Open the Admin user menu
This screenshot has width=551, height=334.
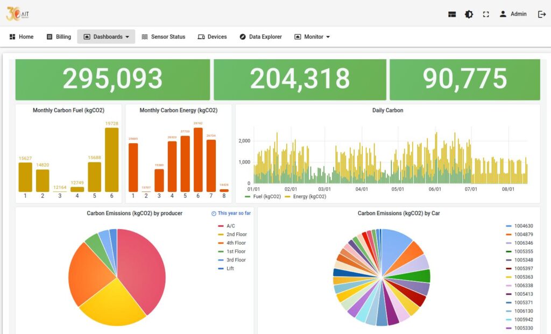pyautogui.click(x=513, y=14)
